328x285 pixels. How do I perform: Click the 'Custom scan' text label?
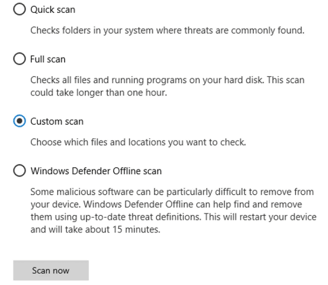56,121
